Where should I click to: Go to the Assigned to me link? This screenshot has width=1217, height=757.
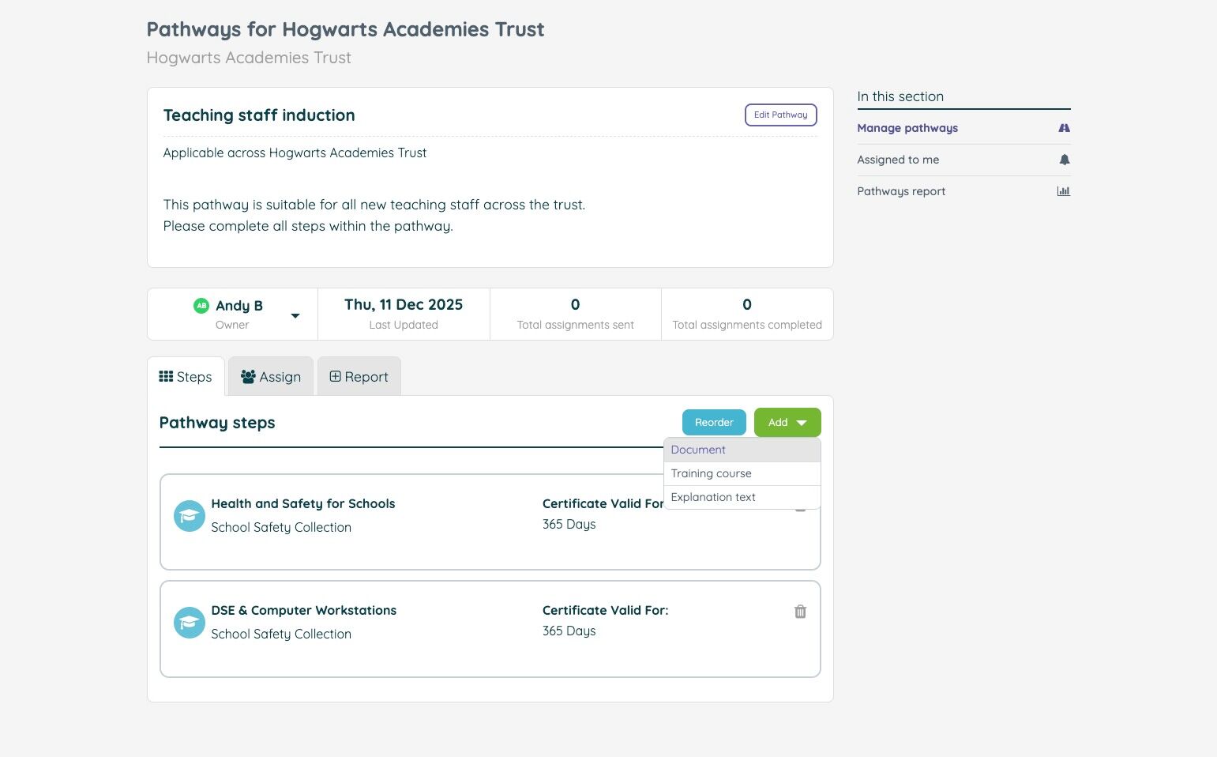898,160
